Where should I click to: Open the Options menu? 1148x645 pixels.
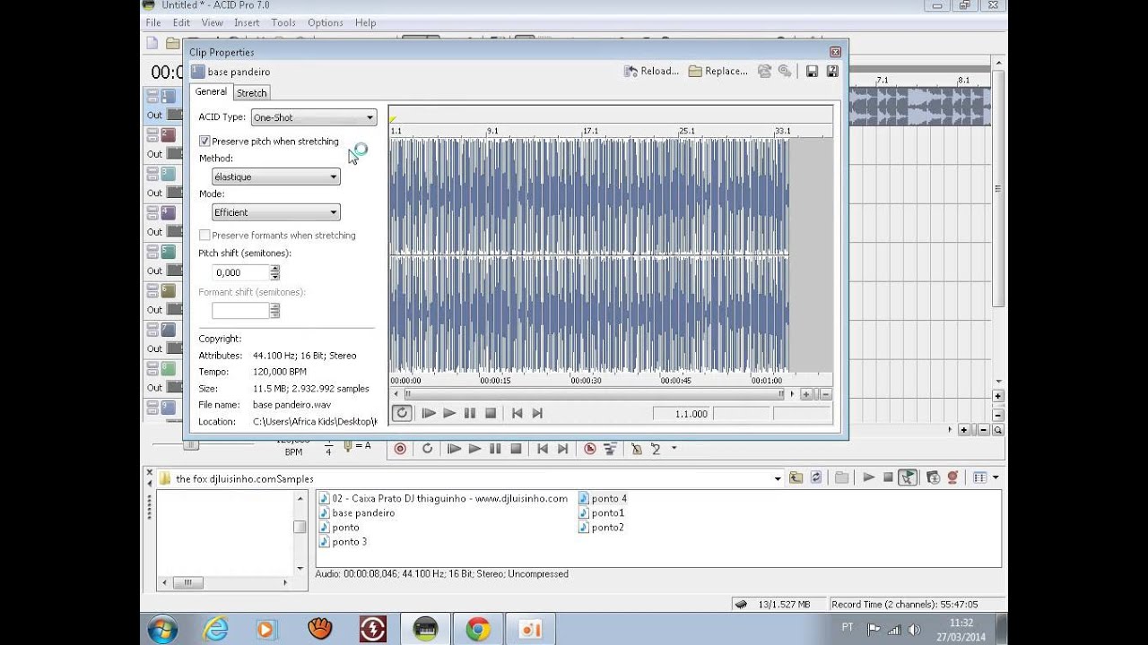click(325, 22)
